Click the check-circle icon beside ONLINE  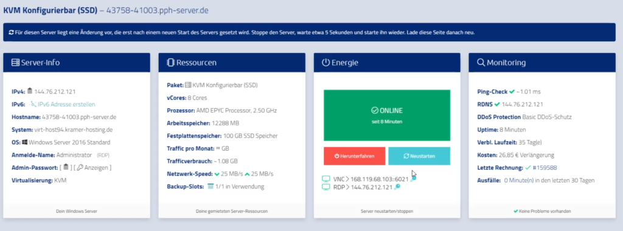[x=374, y=111]
